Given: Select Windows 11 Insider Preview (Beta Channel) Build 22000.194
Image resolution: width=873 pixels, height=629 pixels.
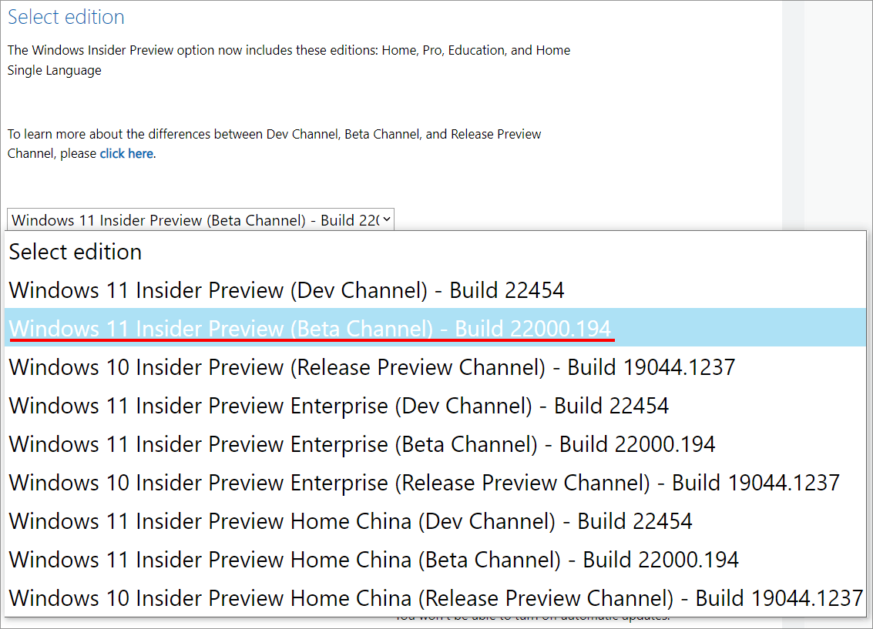Looking at the screenshot, I should (x=435, y=329).
